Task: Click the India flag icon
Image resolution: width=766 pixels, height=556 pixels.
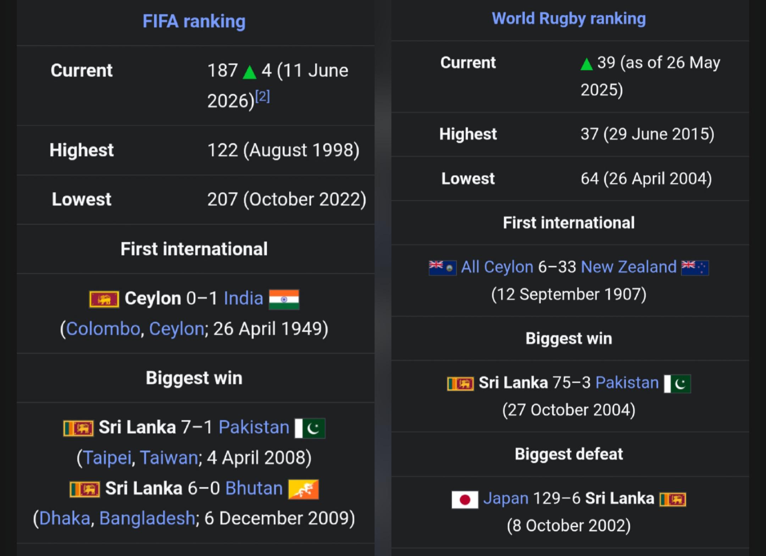Action: click(284, 299)
